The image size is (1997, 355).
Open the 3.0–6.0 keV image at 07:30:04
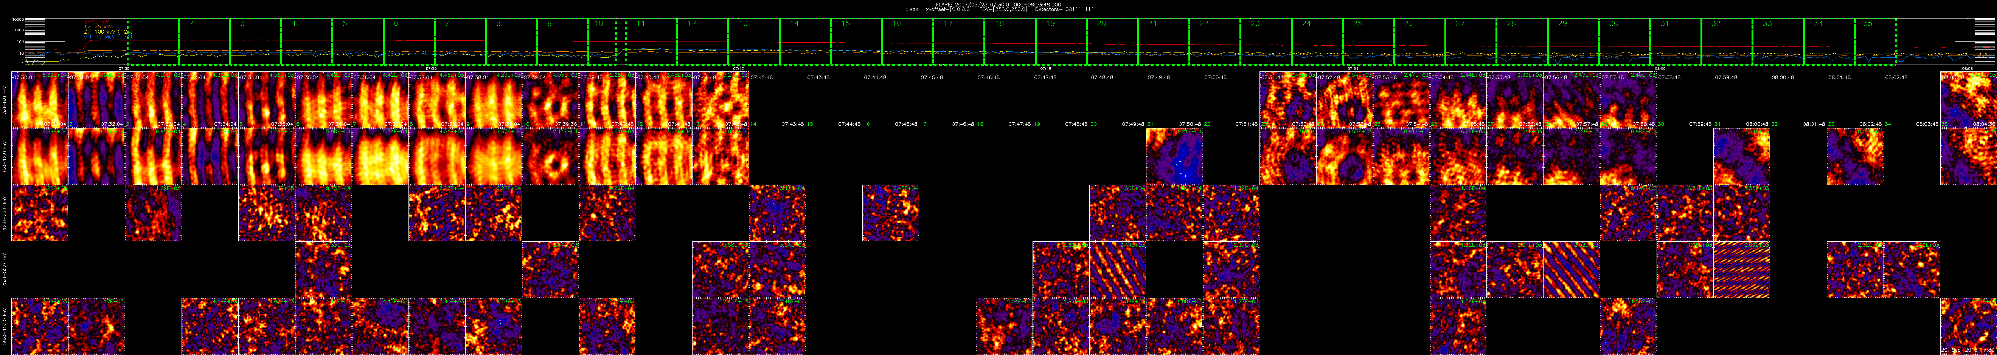40,100
